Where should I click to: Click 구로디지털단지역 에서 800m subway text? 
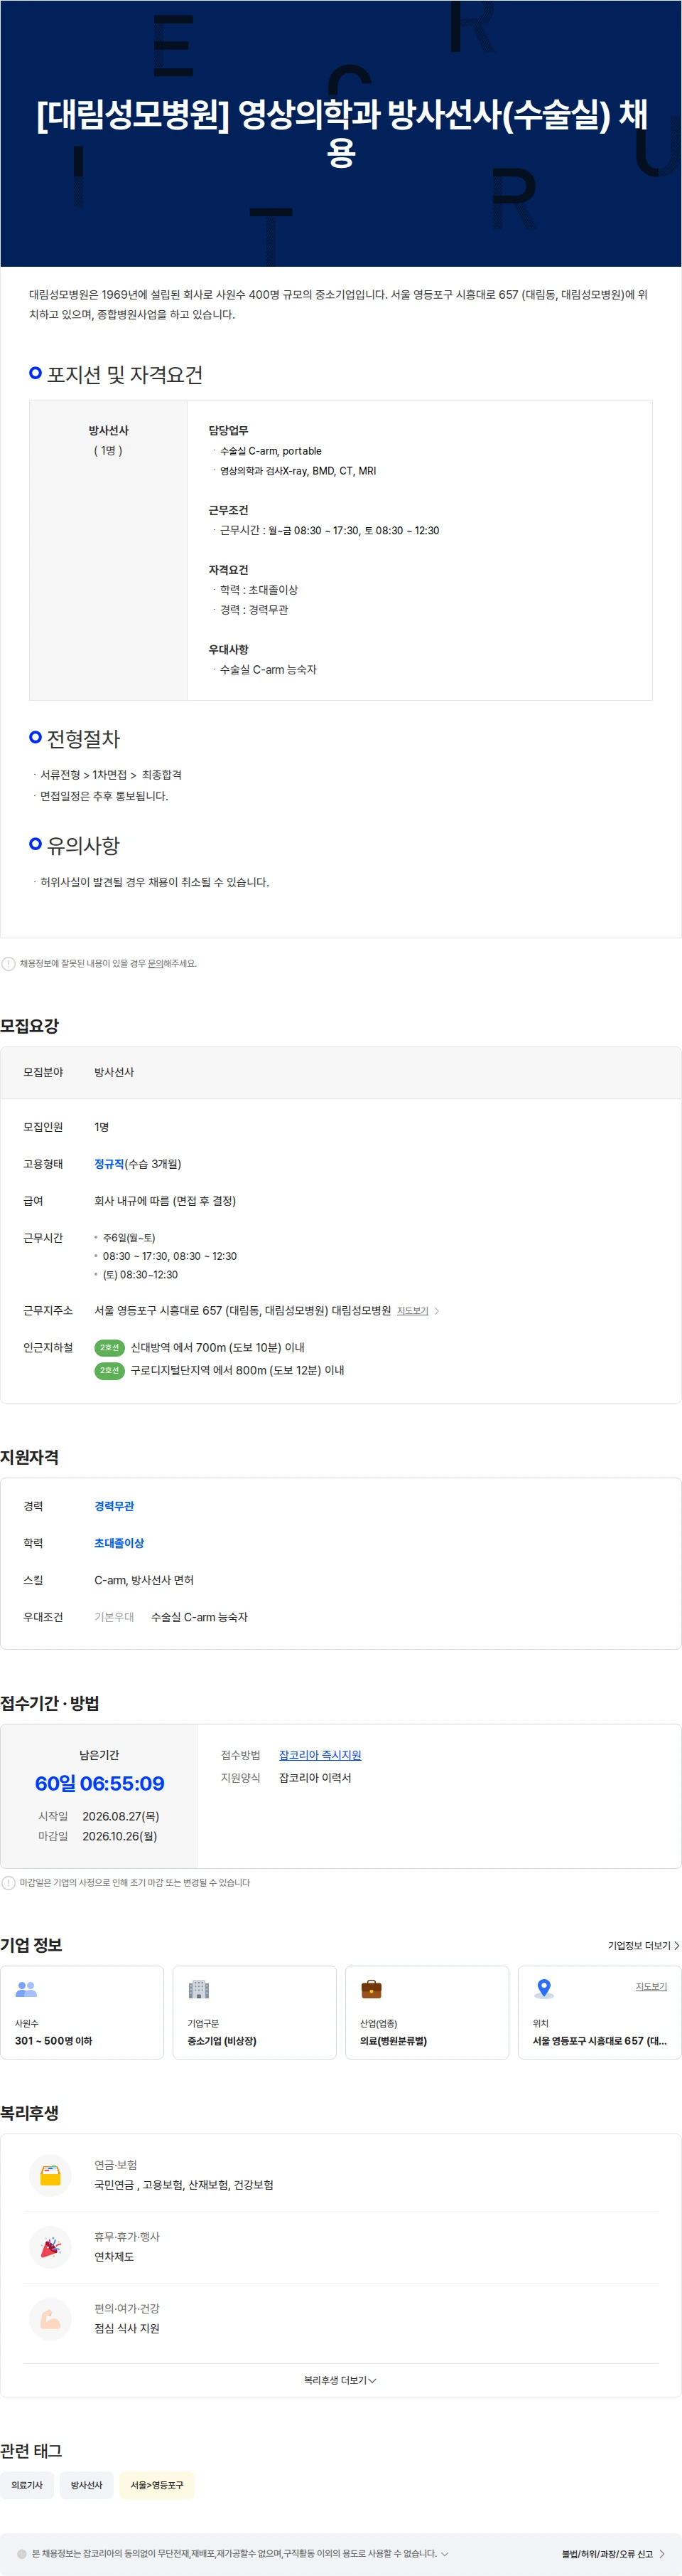click(x=238, y=1370)
